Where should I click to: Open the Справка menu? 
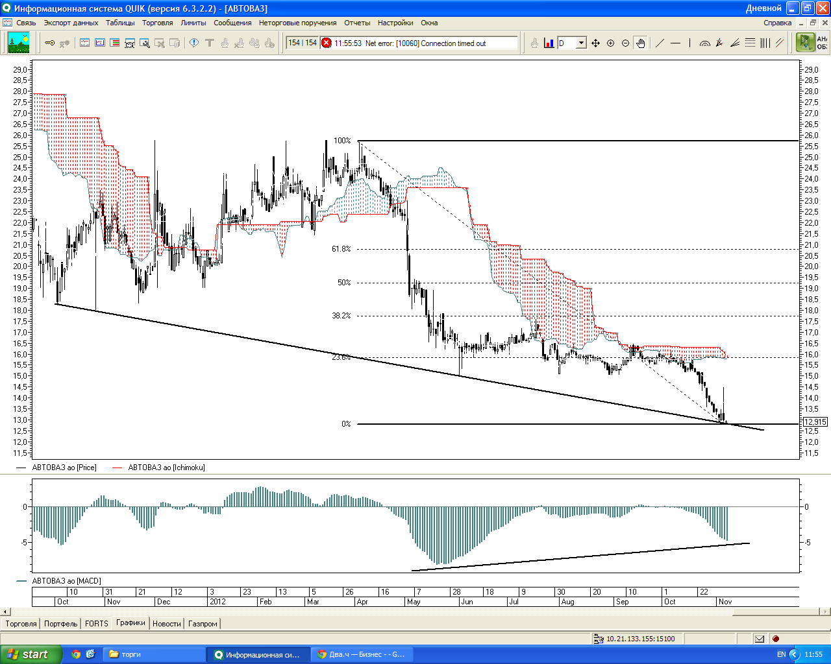[777, 23]
